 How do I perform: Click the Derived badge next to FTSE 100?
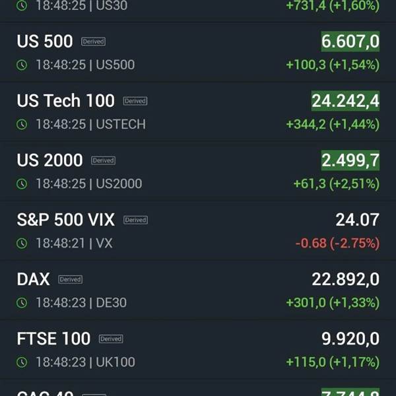pyautogui.click(x=111, y=339)
